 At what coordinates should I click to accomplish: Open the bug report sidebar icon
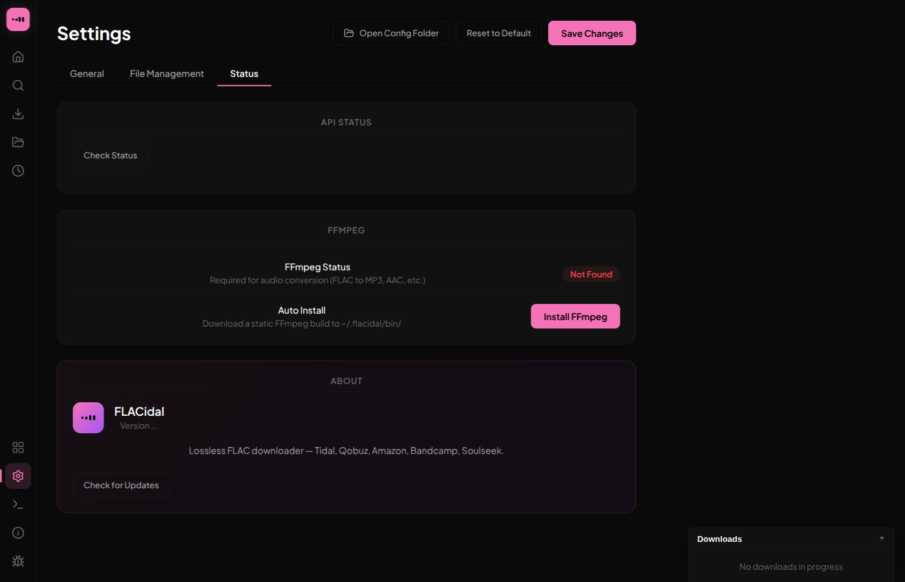click(x=18, y=561)
